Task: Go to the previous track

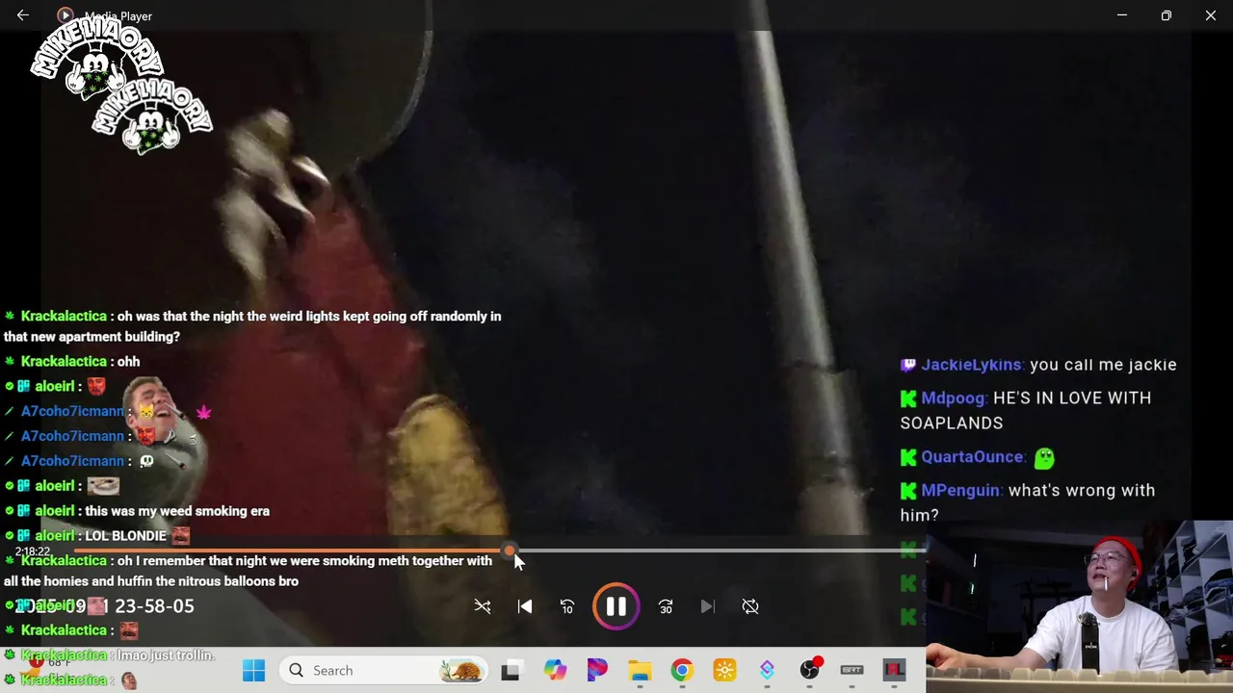Action: [x=525, y=606]
